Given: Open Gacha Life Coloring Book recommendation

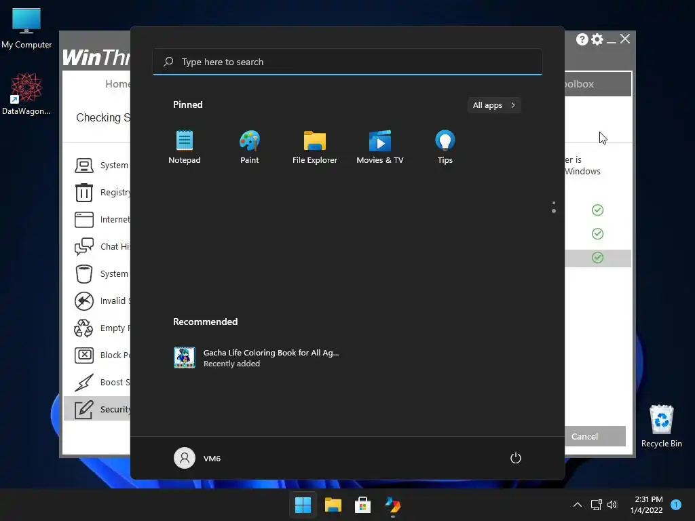Looking at the screenshot, I should click(256, 358).
